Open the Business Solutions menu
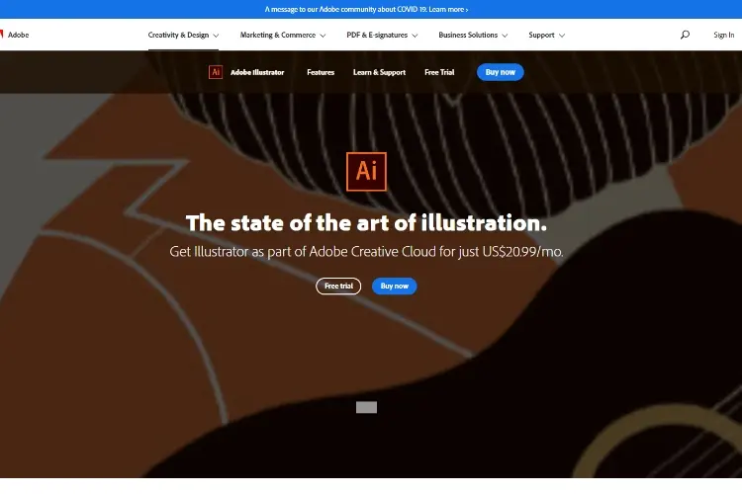This screenshot has height=494, width=742. (473, 35)
